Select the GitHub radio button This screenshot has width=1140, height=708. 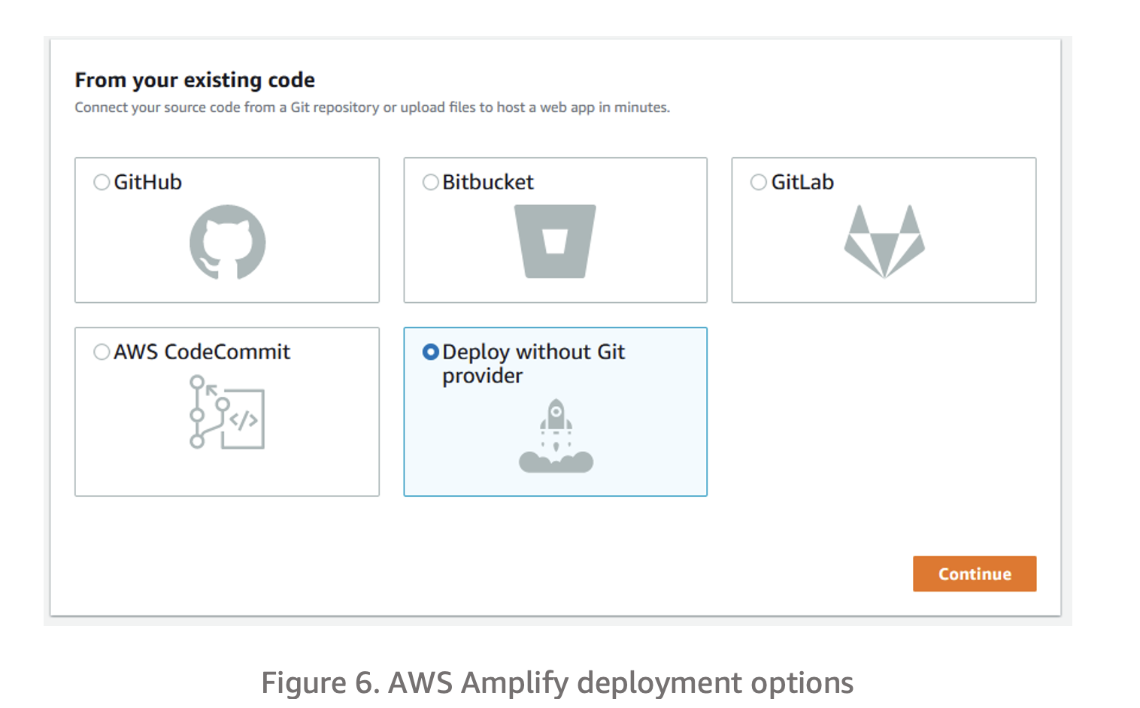click(x=102, y=183)
